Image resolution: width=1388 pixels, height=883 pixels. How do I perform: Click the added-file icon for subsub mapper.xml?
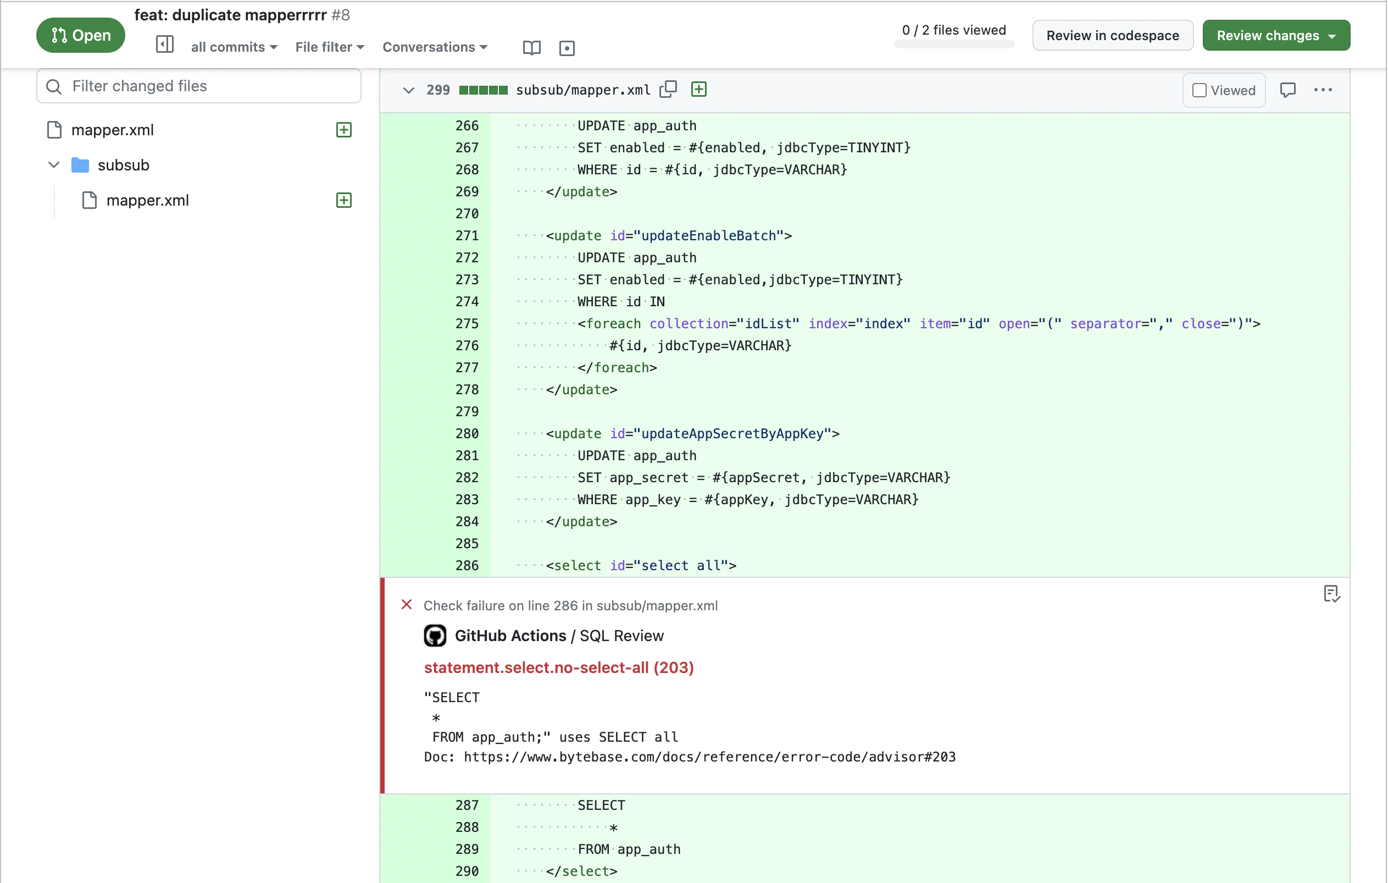click(x=344, y=200)
